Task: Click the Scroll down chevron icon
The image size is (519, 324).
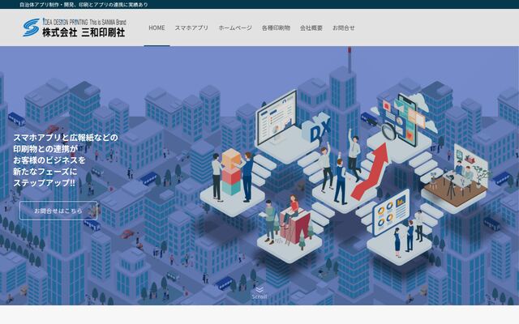Action: tap(259, 290)
